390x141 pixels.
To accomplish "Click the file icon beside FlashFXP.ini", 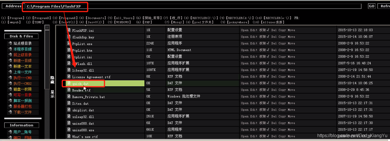I will click(x=69, y=30).
